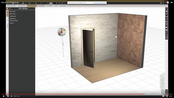Unmute the video volume
Screen dimensions: 174x98
click(x=12, y=96)
